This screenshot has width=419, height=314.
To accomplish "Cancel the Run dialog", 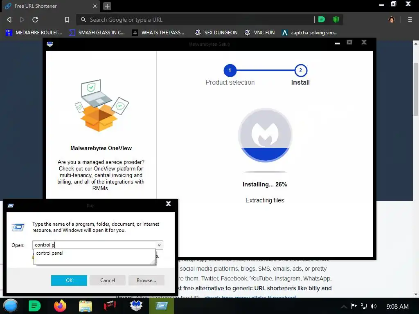I will coord(108,280).
